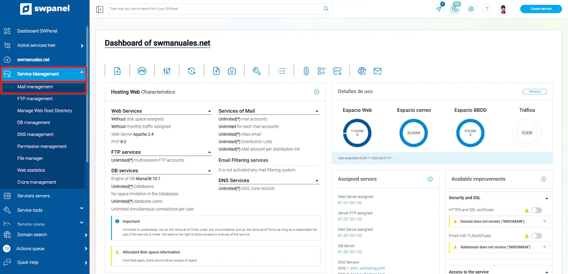
Task: Click the PHP settings toolbar icon
Action: (x=142, y=71)
